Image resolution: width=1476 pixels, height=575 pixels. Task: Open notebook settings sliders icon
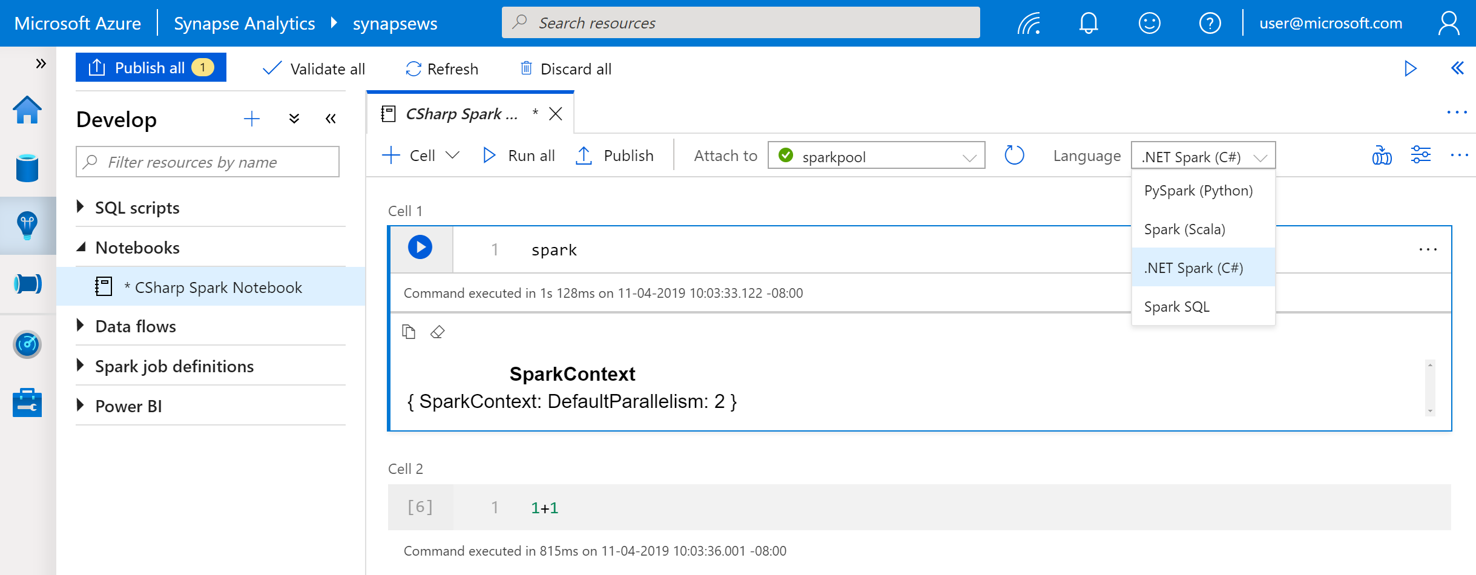pyautogui.click(x=1420, y=155)
